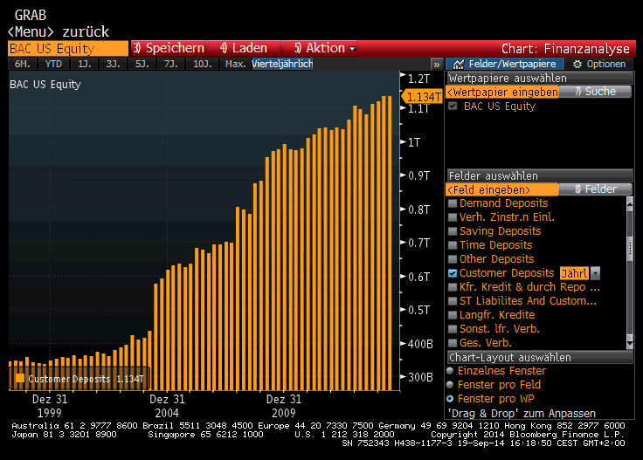The width and height of the screenshot is (643, 460).
Task: Click the Suche button
Action: (x=595, y=92)
